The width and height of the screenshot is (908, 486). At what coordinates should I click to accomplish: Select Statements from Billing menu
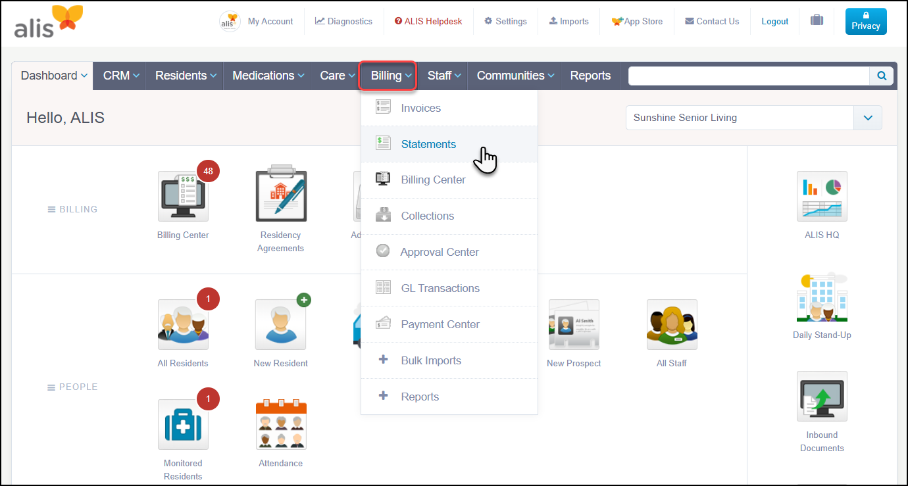[x=449, y=144]
